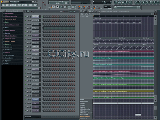Open the DNC_Snare channel button
Viewport: 160px width, 120px height.
pos(36,28)
